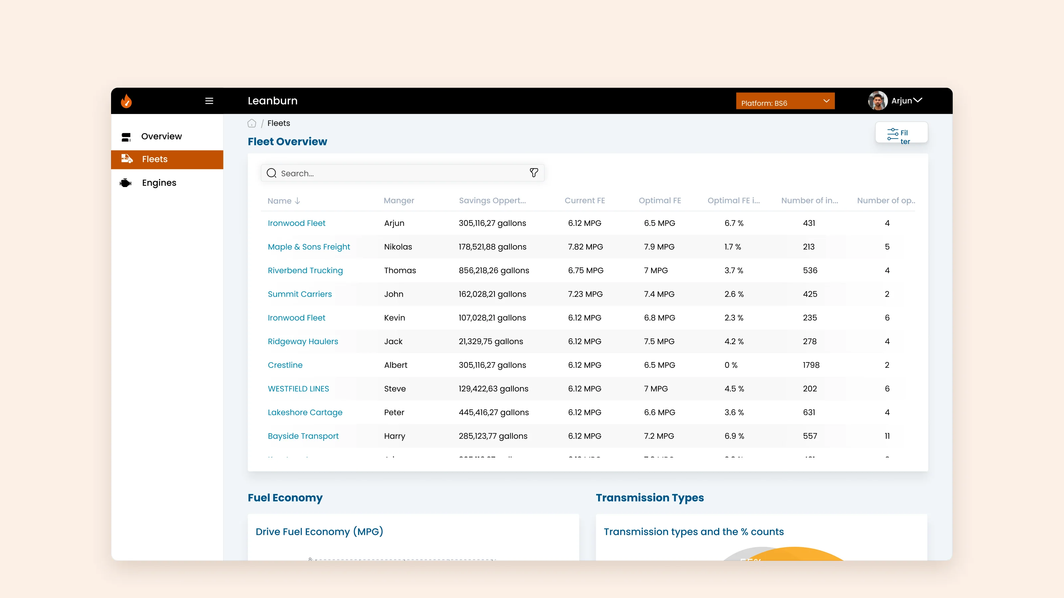Click the Manger column header
The width and height of the screenshot is (1064, 598).
coord(399,201)
